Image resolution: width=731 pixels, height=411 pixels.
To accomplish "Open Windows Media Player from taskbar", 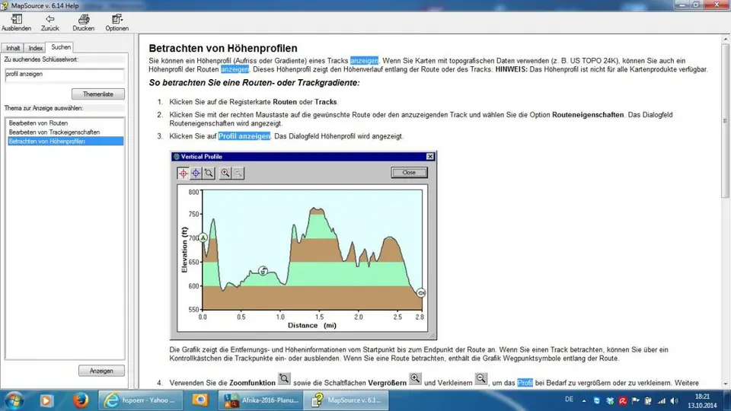I will 46,400.
